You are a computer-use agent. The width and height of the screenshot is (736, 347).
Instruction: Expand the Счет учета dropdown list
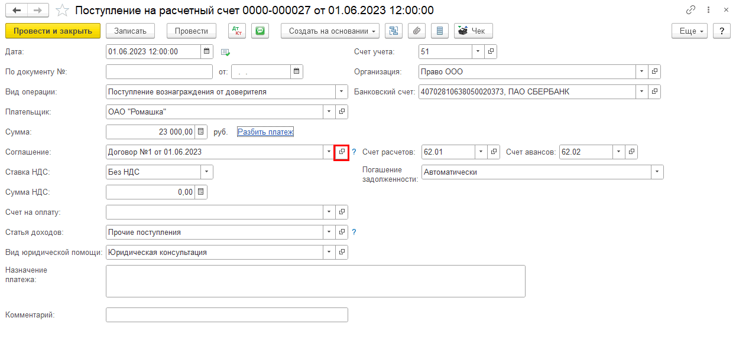[x=478, y=51]
